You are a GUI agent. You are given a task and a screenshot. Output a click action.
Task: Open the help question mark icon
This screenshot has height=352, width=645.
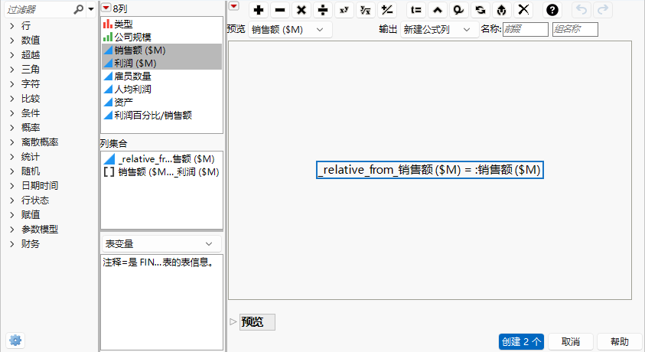coord(552,10)
